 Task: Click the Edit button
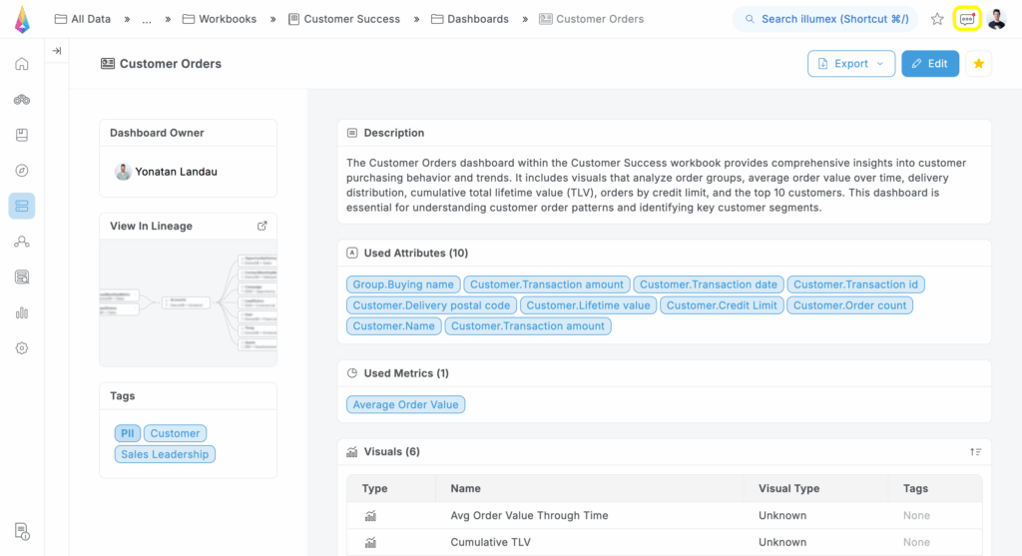929,64
